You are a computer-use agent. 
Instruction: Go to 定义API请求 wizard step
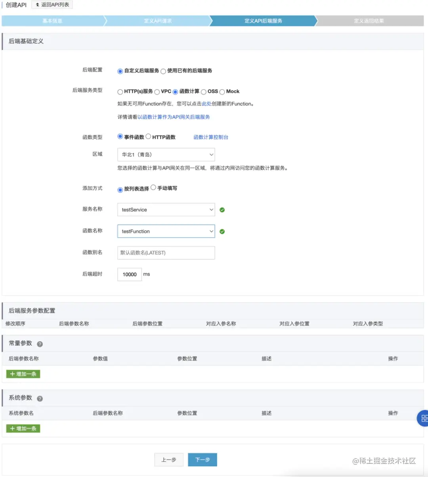pos(158,21)
